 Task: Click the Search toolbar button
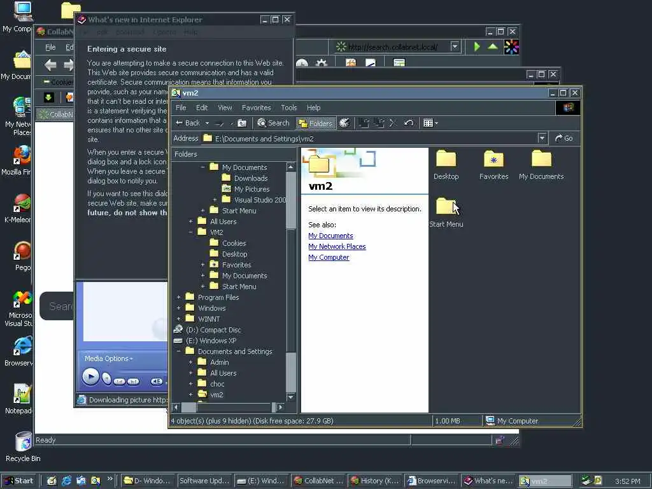pos(273,123)
